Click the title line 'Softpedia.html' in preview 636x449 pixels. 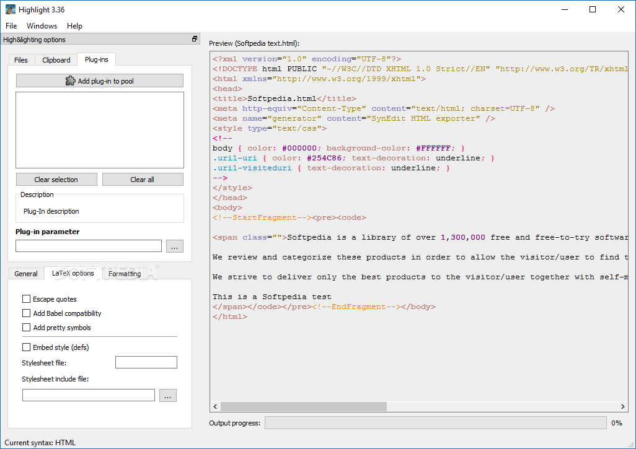tap(285, 98)
